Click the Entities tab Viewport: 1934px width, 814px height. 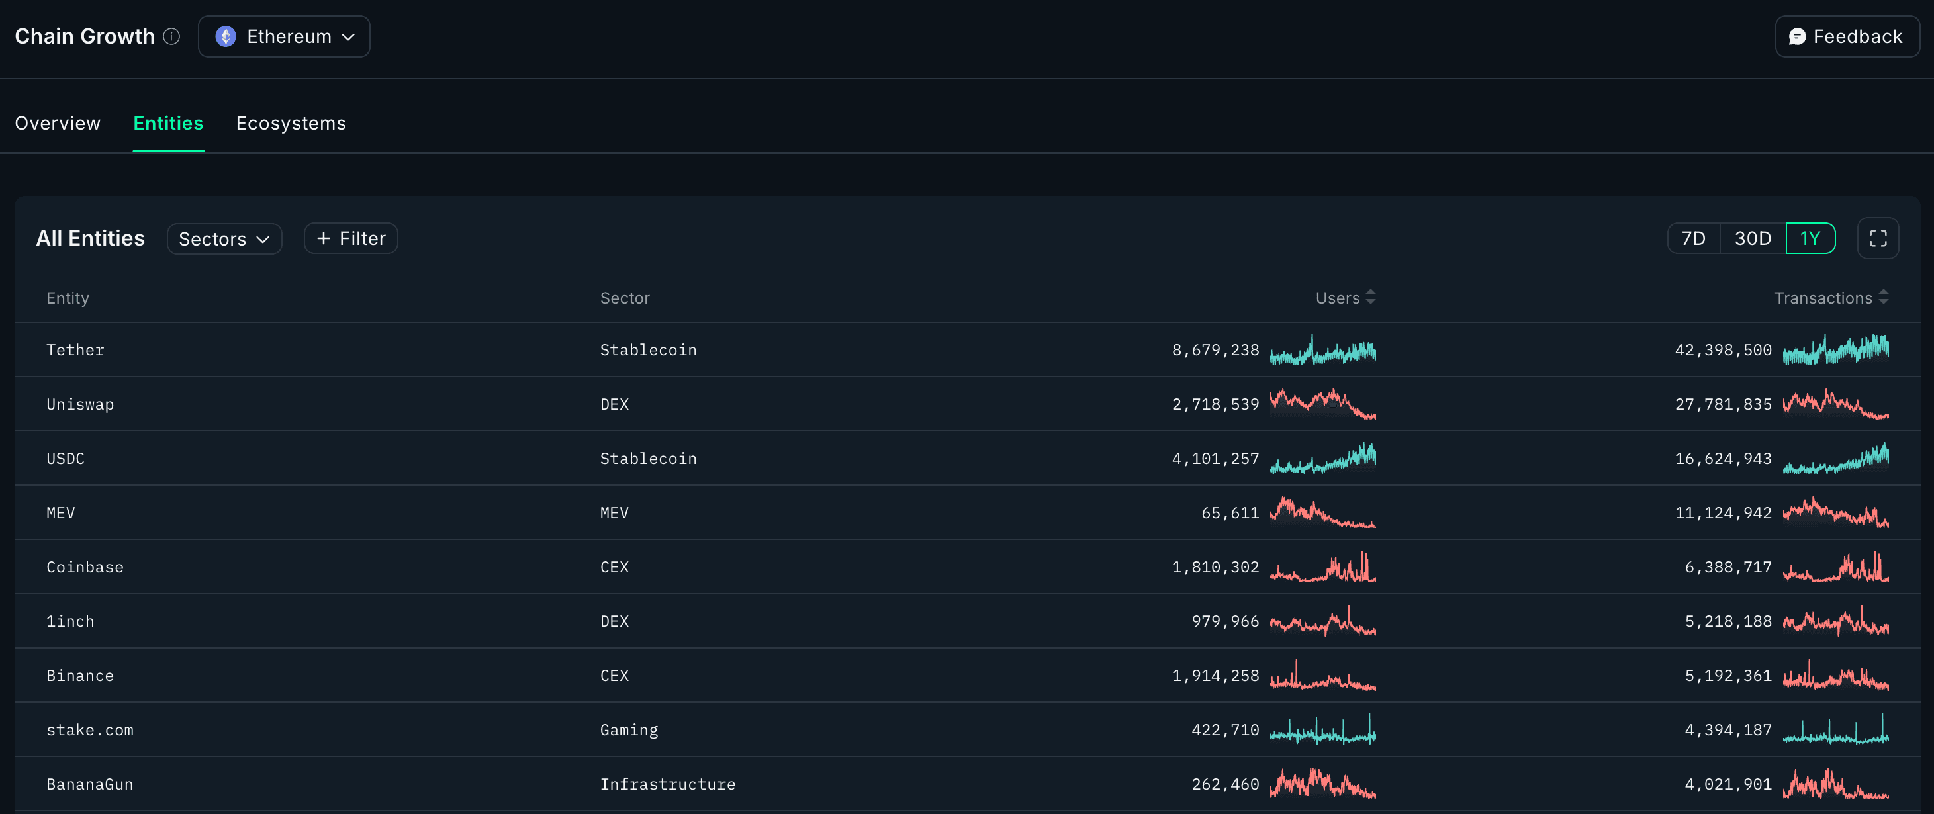[168, 123]
